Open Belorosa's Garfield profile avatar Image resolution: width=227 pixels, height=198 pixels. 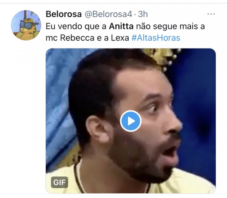(x=26, y=25)
